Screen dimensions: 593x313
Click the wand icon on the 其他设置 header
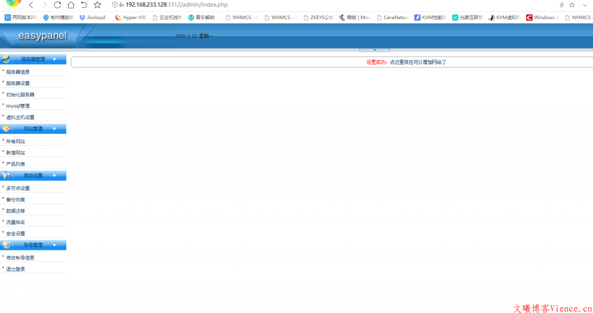(x=6, y=175)
